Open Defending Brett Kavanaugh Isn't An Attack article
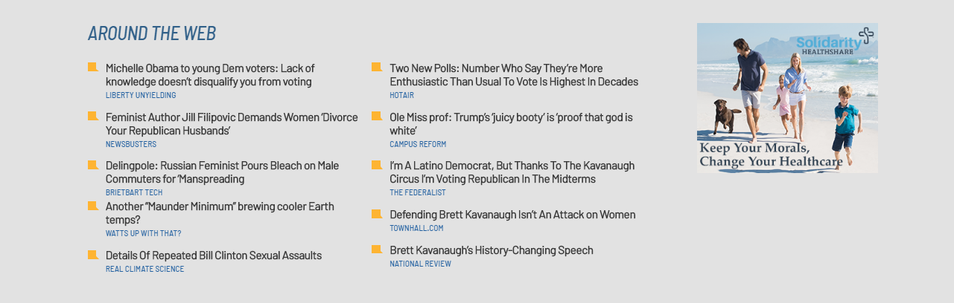The height and width of the screenshot is (303, 954). pyautogui.click(x=512, y=215)
